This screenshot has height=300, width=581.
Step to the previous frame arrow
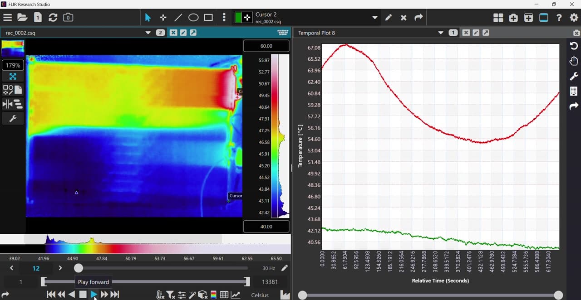11,268
